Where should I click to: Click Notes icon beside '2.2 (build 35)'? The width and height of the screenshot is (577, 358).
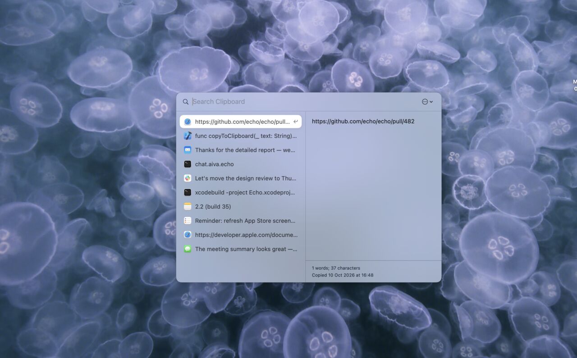click(x=188, y=207)
